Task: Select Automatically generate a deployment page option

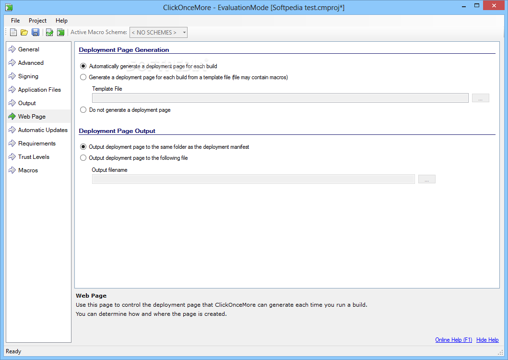Action: (x=148, y=66)
